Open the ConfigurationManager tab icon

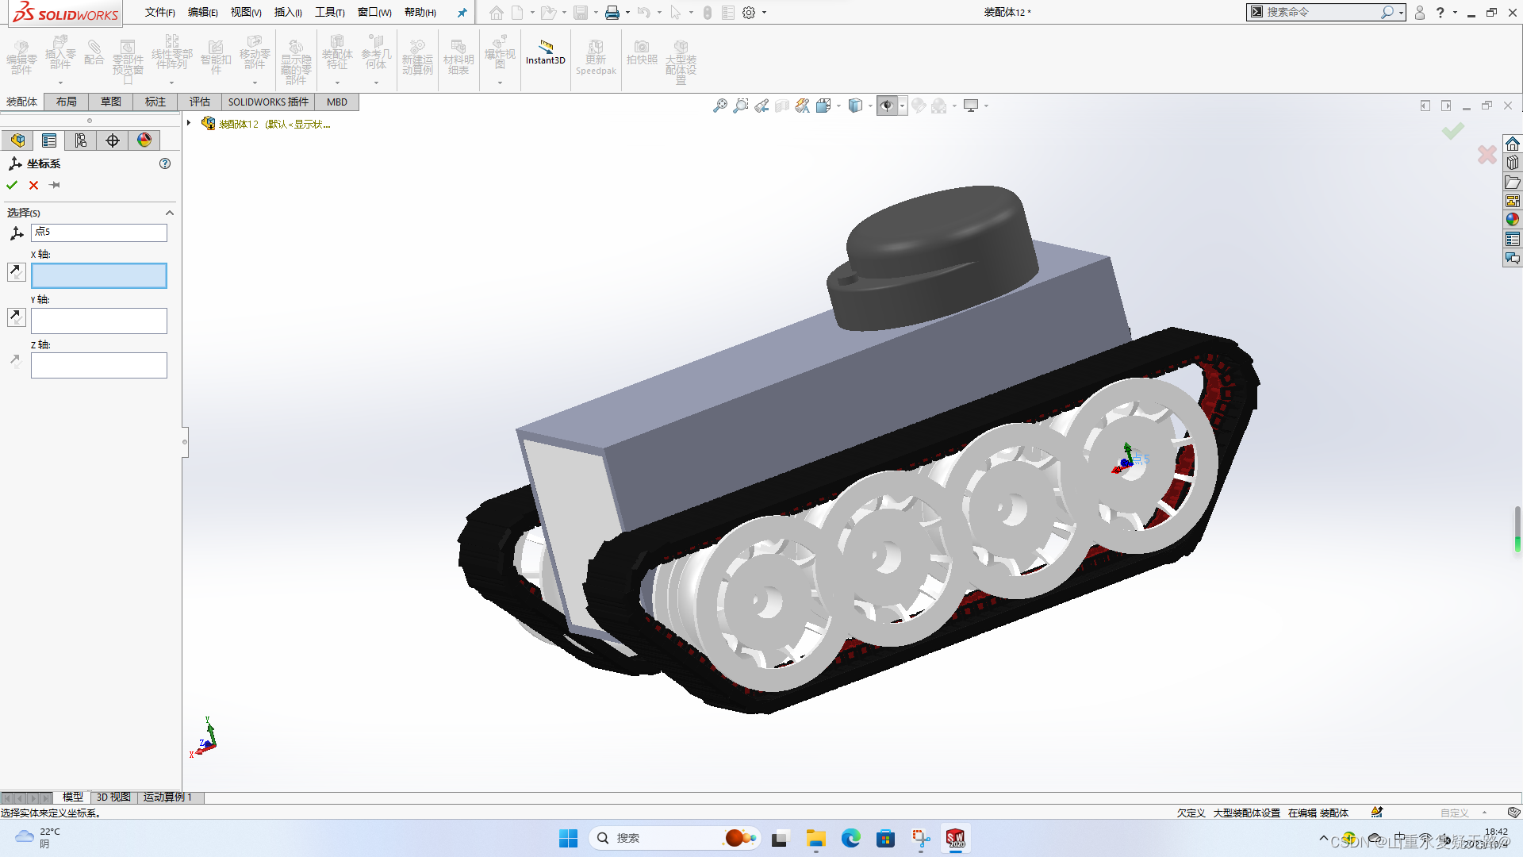tap(81, 140)
